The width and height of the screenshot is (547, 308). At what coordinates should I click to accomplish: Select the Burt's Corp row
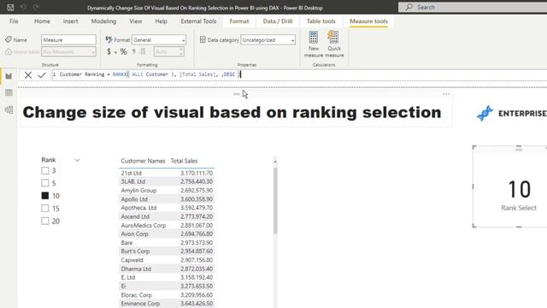coord(167,251)
